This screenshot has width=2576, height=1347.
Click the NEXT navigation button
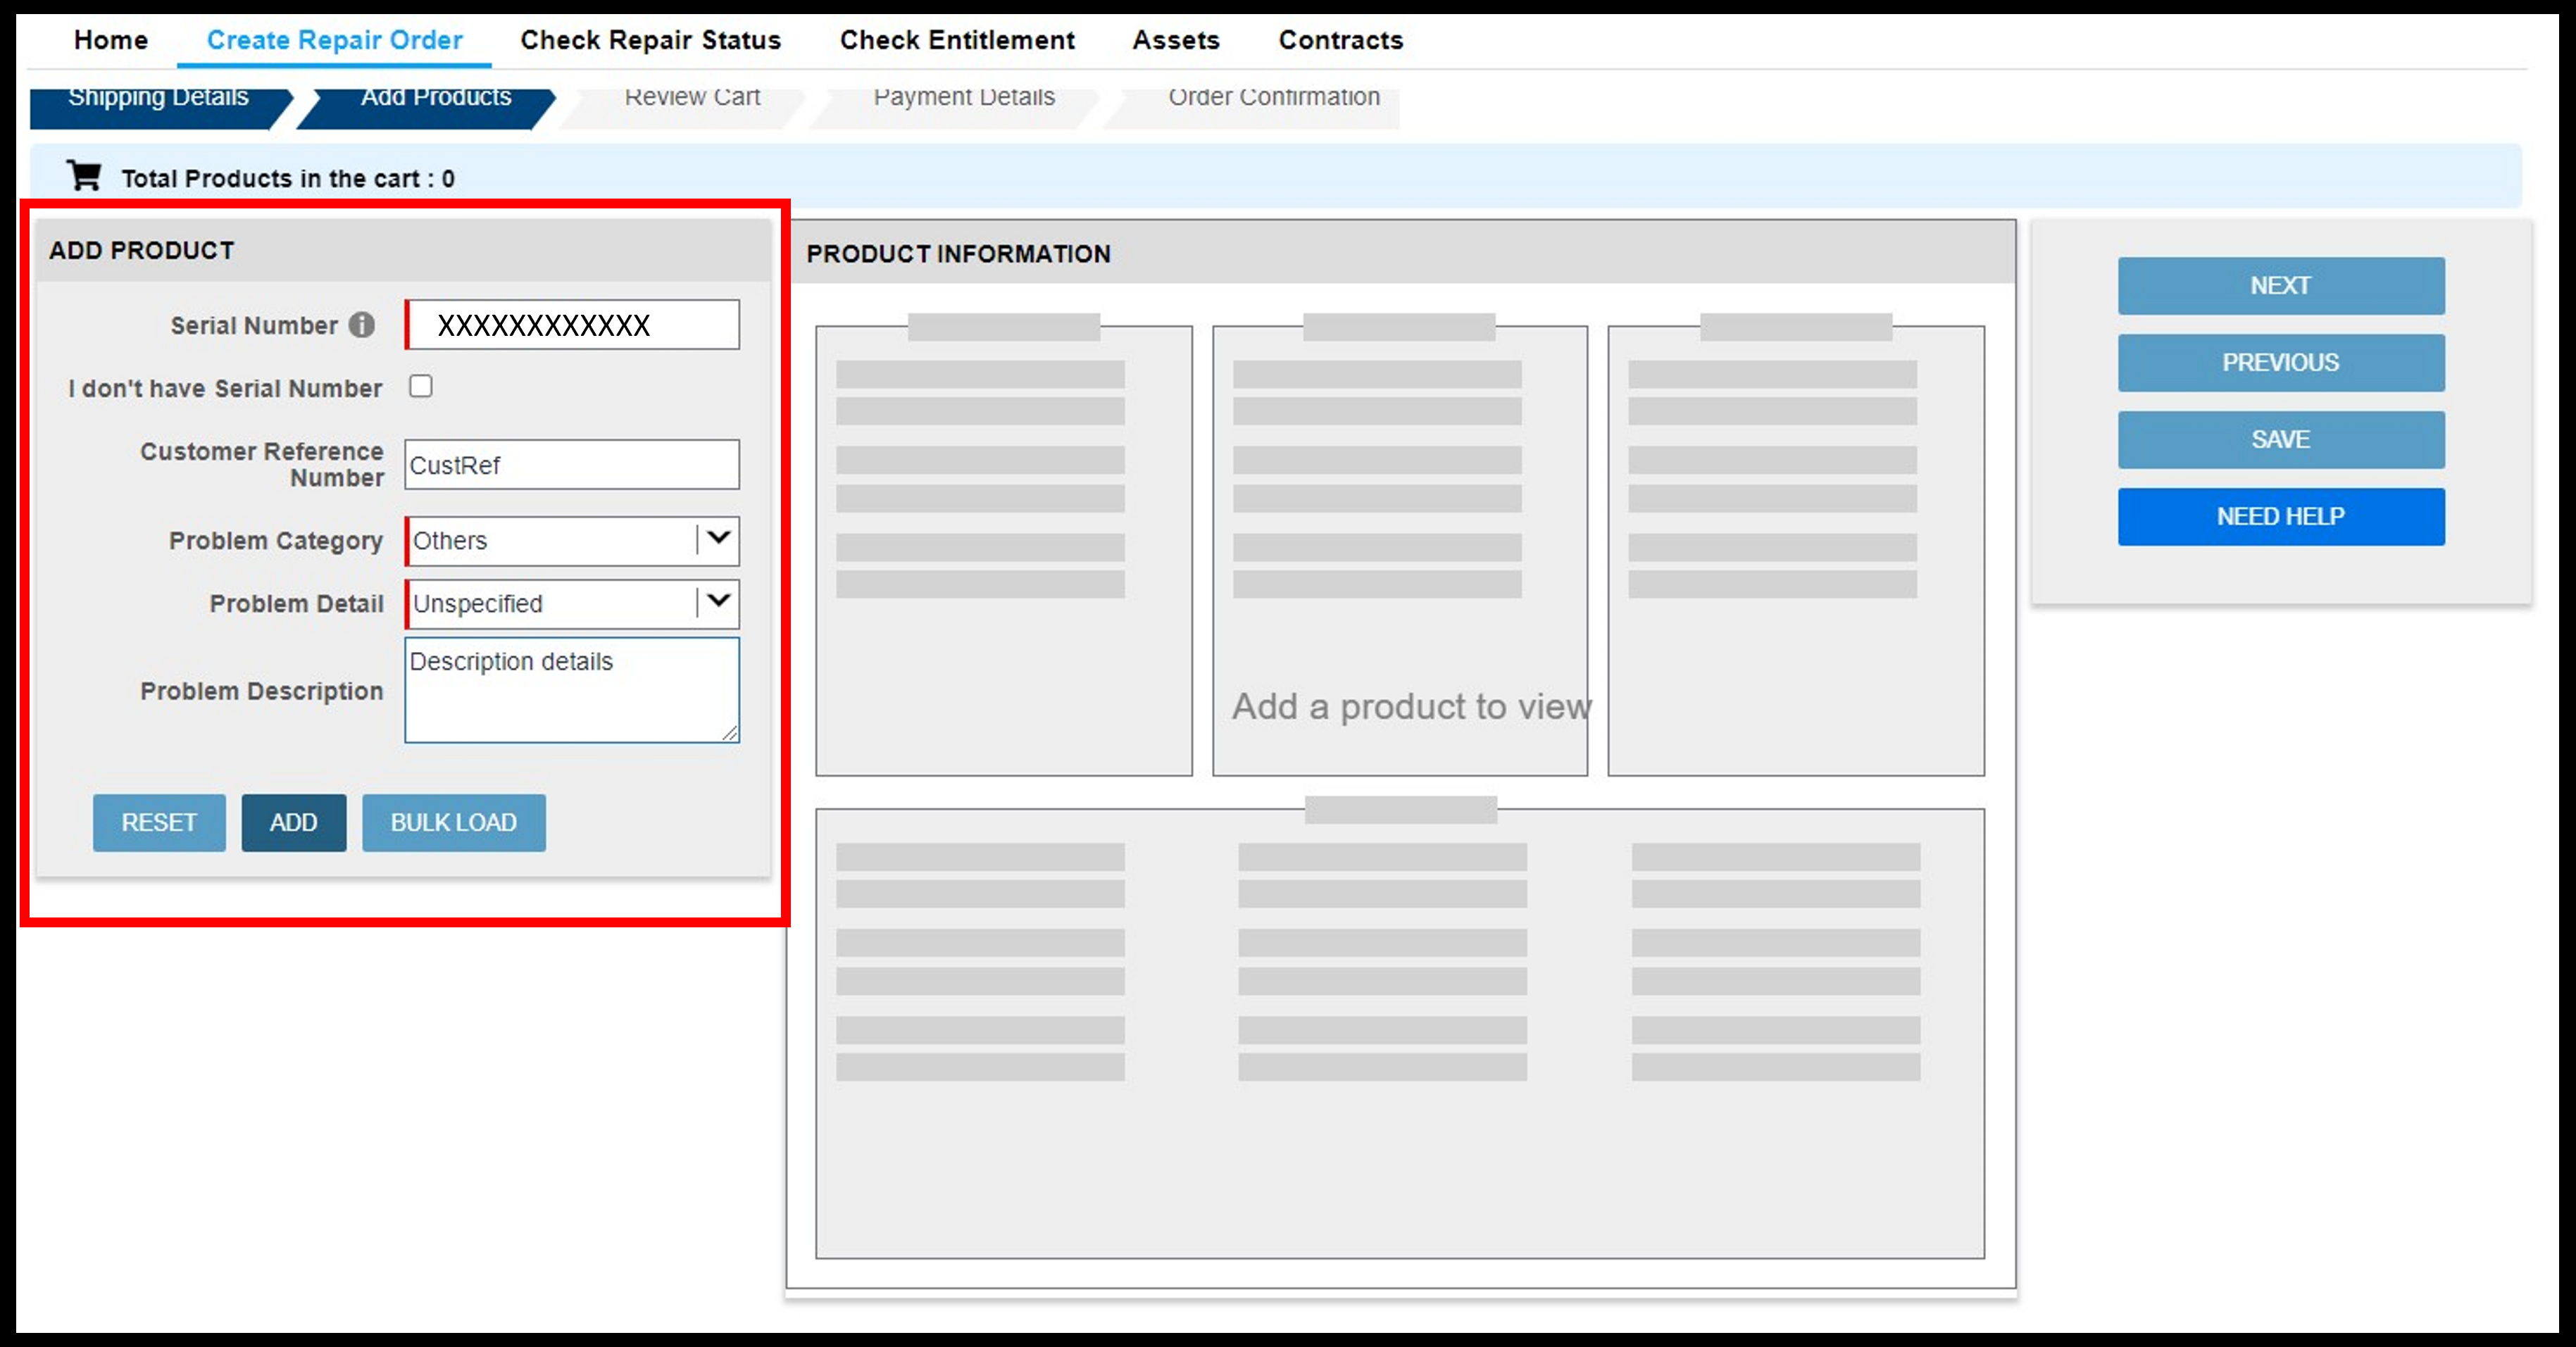pyautogui.click(x=2278, y=284)
